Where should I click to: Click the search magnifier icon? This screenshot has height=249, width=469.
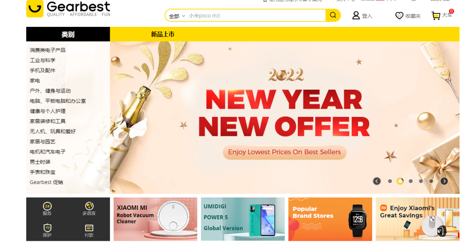tap(333, 15)
